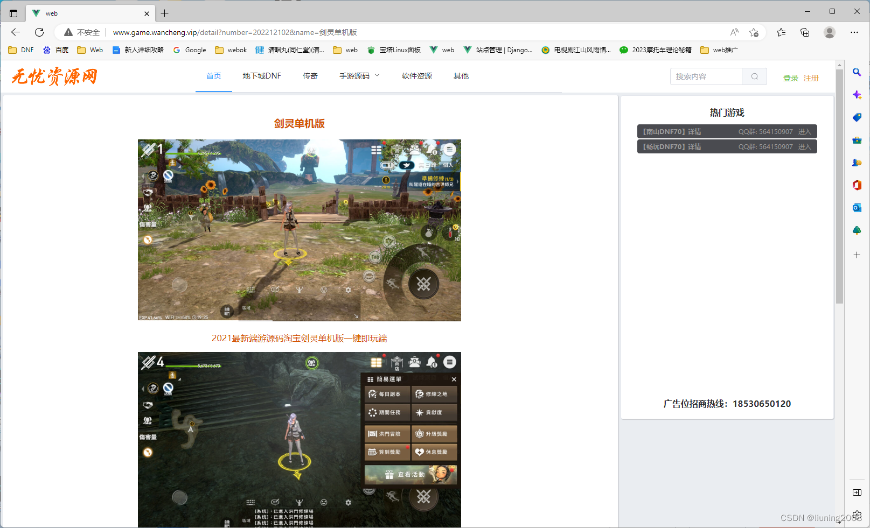Click the browser address bar URL
The image size is (870, 528).
tap(235, 32)
